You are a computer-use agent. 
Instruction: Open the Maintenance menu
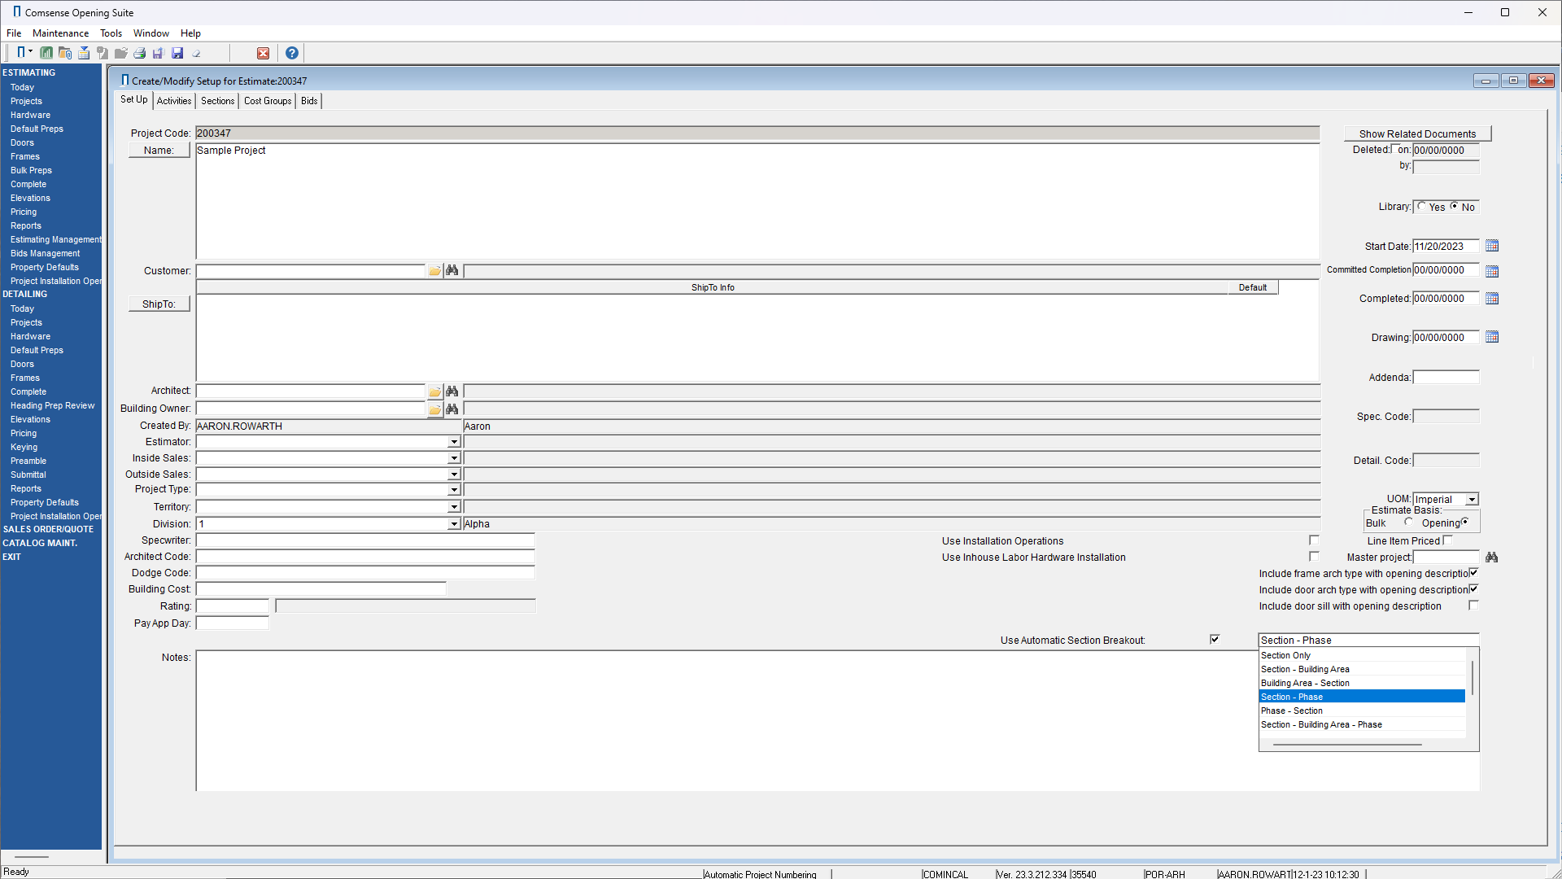tap(60, 33)
